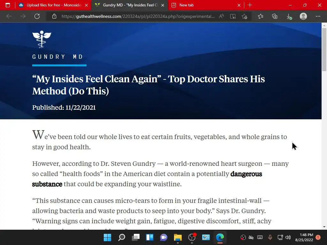Open the clock showing 1:48 PM
Viewport: 327px width, 245px height.
point(304,237)
